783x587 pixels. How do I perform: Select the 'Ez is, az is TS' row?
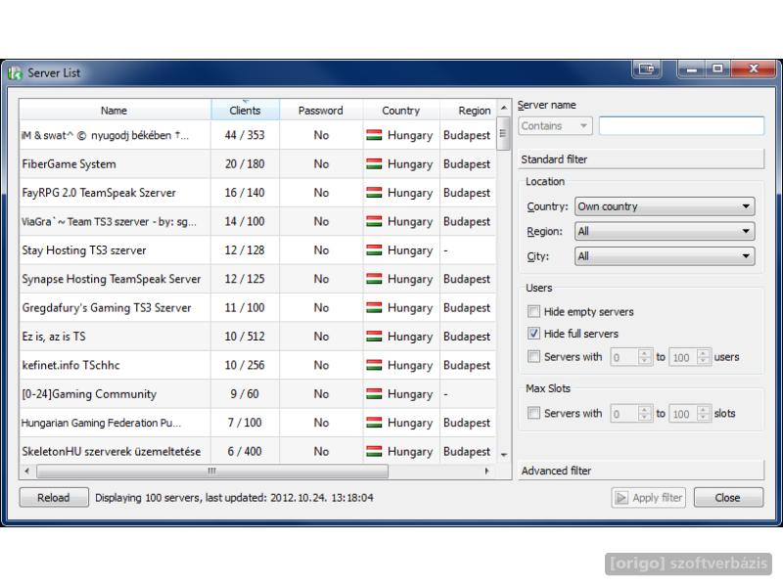tap(257, 337)
